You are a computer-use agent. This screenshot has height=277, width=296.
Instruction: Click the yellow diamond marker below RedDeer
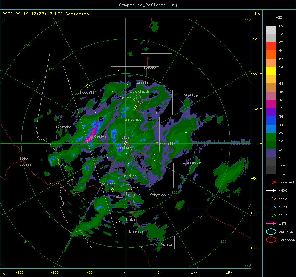(135, 107)
